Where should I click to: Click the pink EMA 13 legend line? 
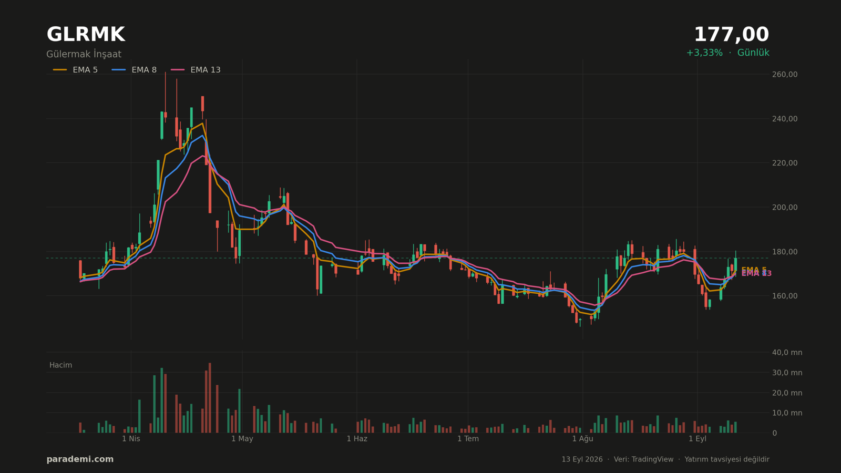tap(178, 70)
